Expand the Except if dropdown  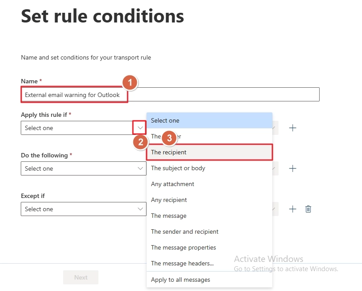tap(140, 209)
